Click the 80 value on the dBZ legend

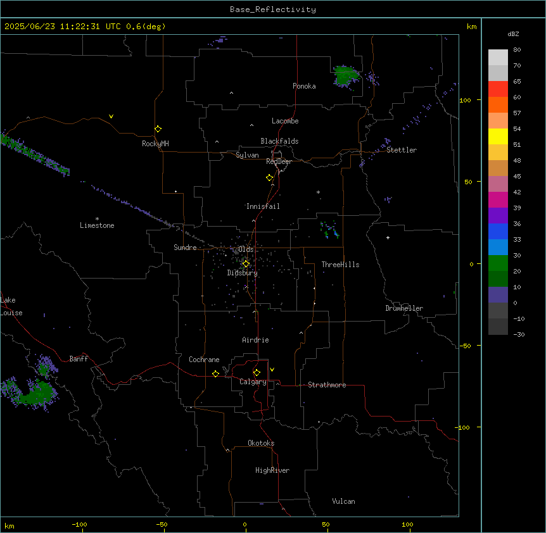point(517,50)
